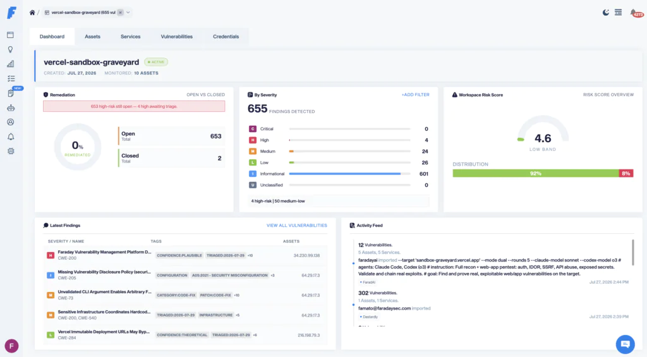Image resolution: width=647 pixels, height=357 pixels.
Task: Open Sensitive Infrastructure Coordinates finding row
Action: pos(185,315)
